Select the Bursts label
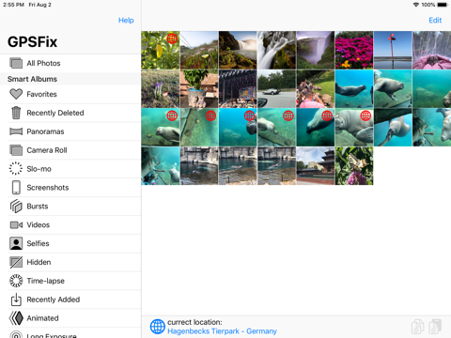 (38, 207)
